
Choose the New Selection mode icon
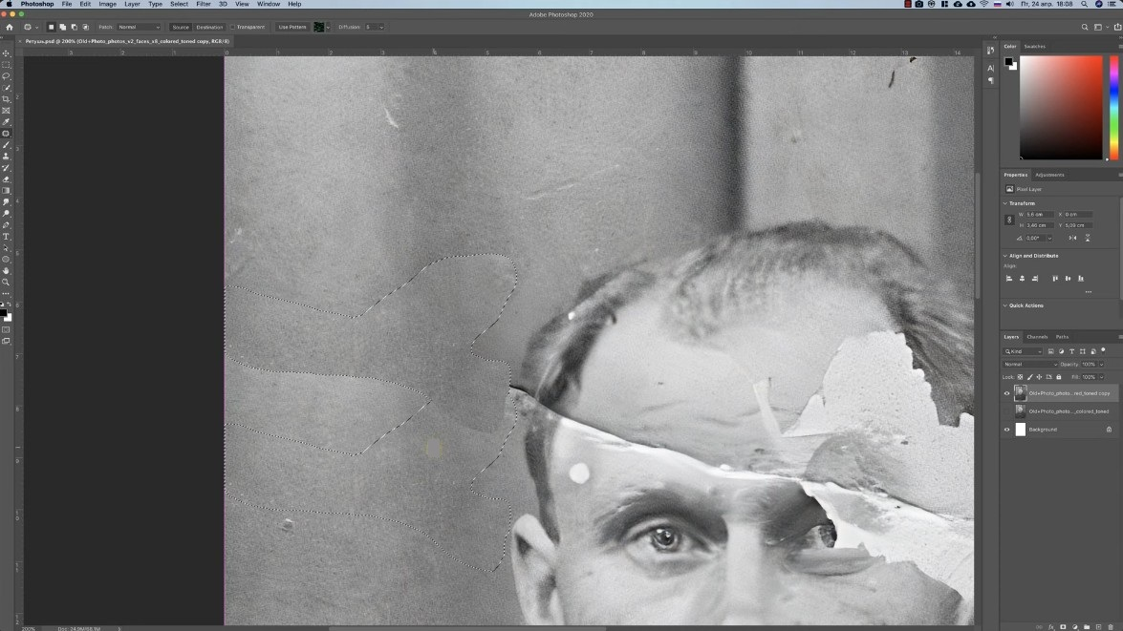[51, 27]
